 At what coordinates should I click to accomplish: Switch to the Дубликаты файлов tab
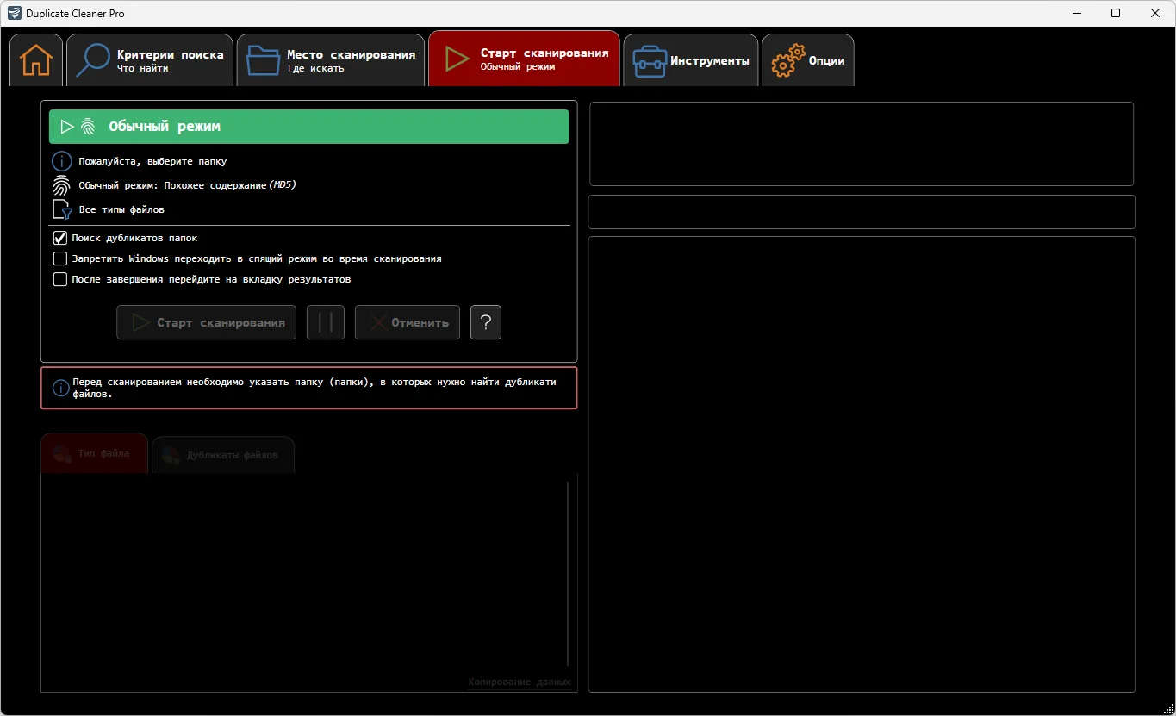[223, 455]
